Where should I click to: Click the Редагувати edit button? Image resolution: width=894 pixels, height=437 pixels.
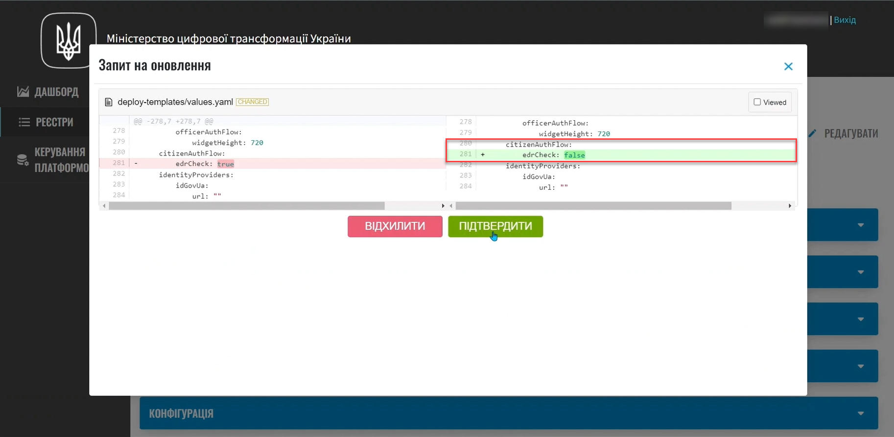[844, 133]
